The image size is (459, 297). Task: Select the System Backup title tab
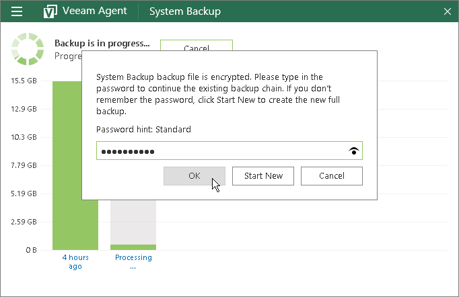click(x=184, y=11)
